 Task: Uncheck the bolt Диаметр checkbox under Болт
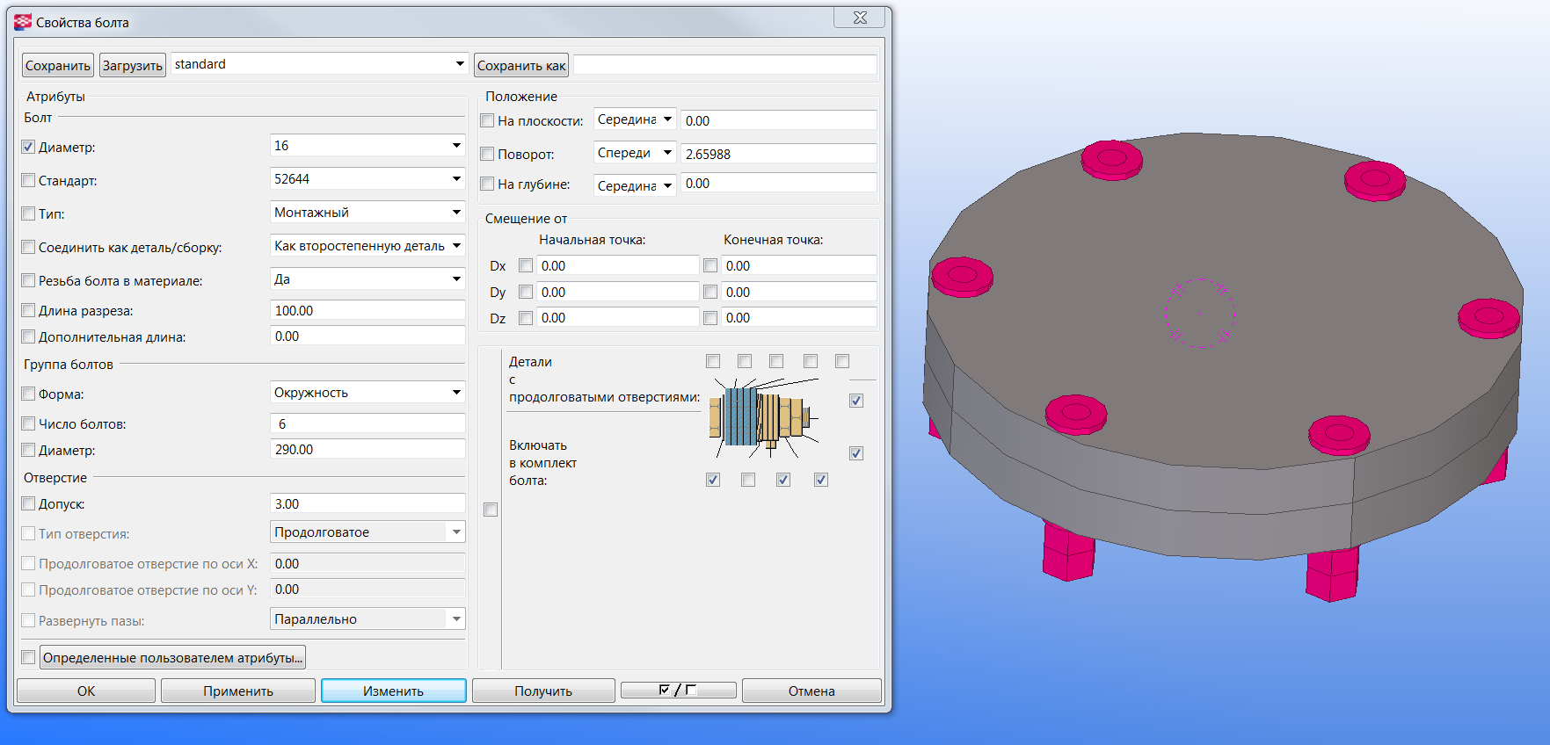tap(28, 147)
